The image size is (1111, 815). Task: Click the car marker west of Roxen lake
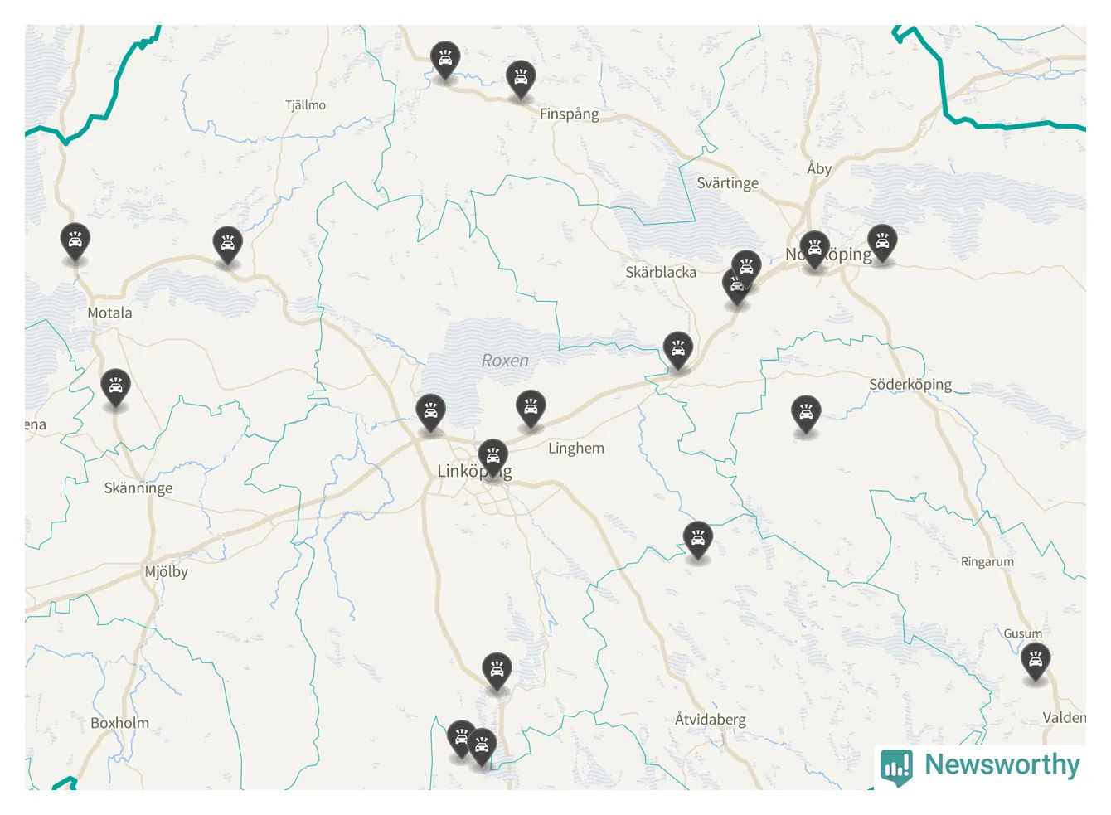[x=430, y=412]
